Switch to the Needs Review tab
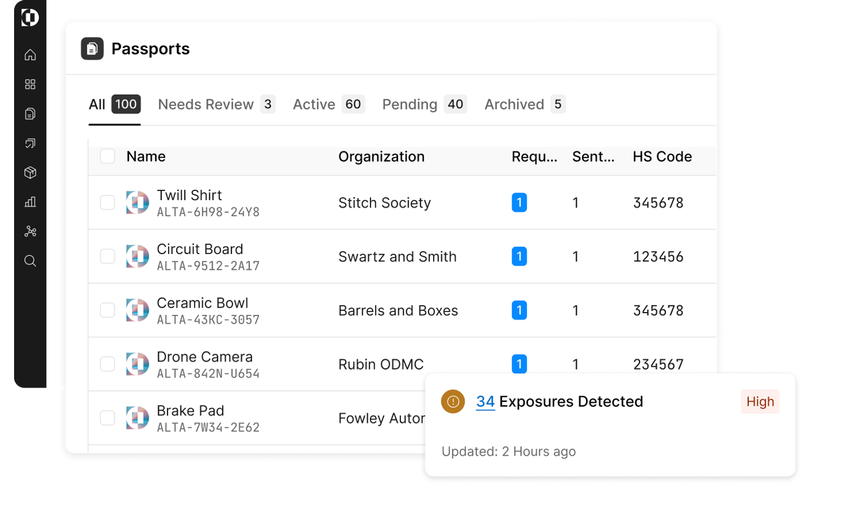 coord(205,104)
